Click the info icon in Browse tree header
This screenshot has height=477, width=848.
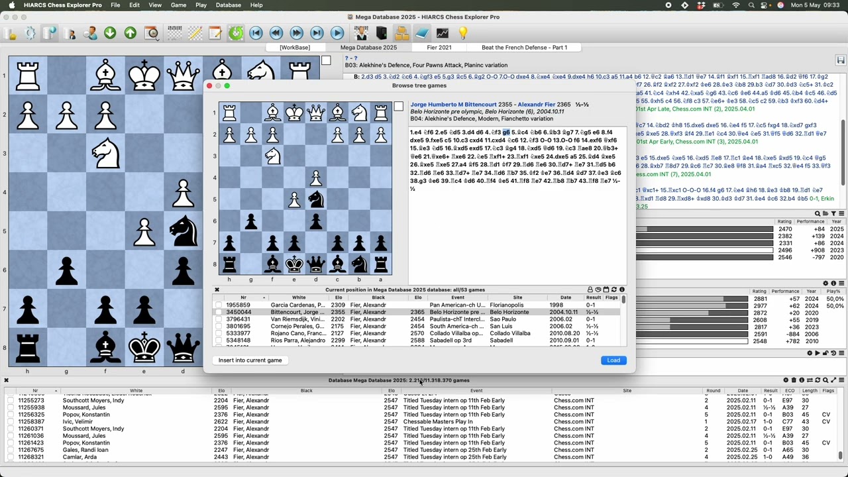[621, 290]
